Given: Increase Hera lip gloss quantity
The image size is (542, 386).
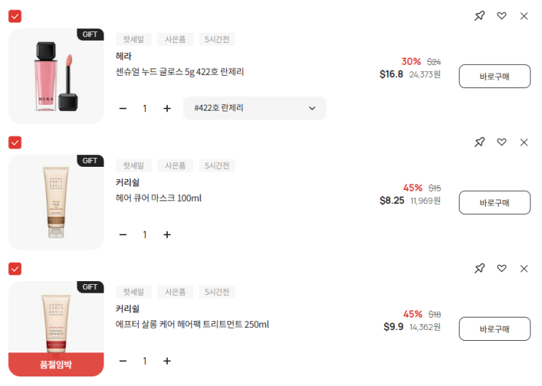Looking at the screenshot, I should [167, 109].
